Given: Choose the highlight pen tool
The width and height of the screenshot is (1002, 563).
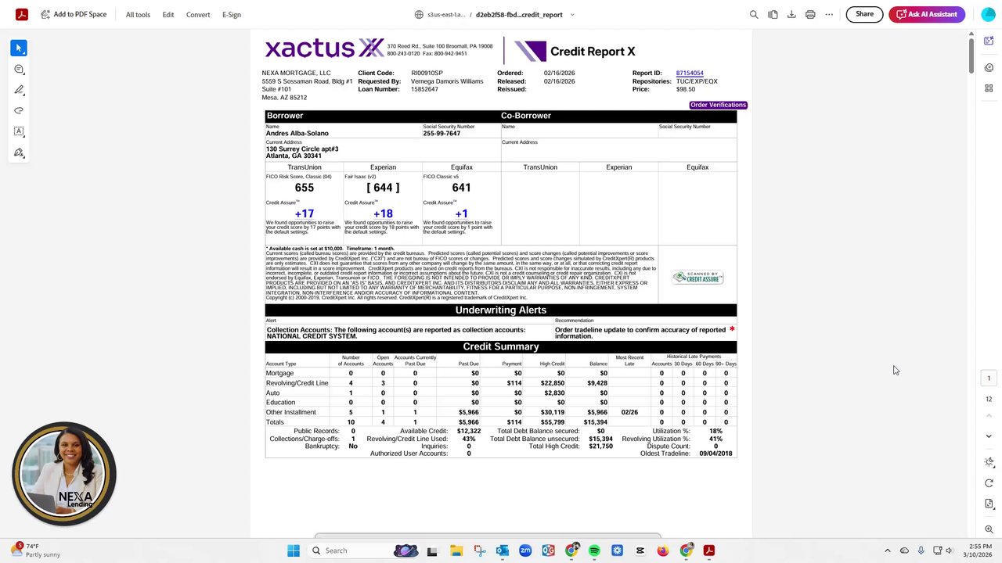Looking at the screenshot, I should [x=19, y=90].
